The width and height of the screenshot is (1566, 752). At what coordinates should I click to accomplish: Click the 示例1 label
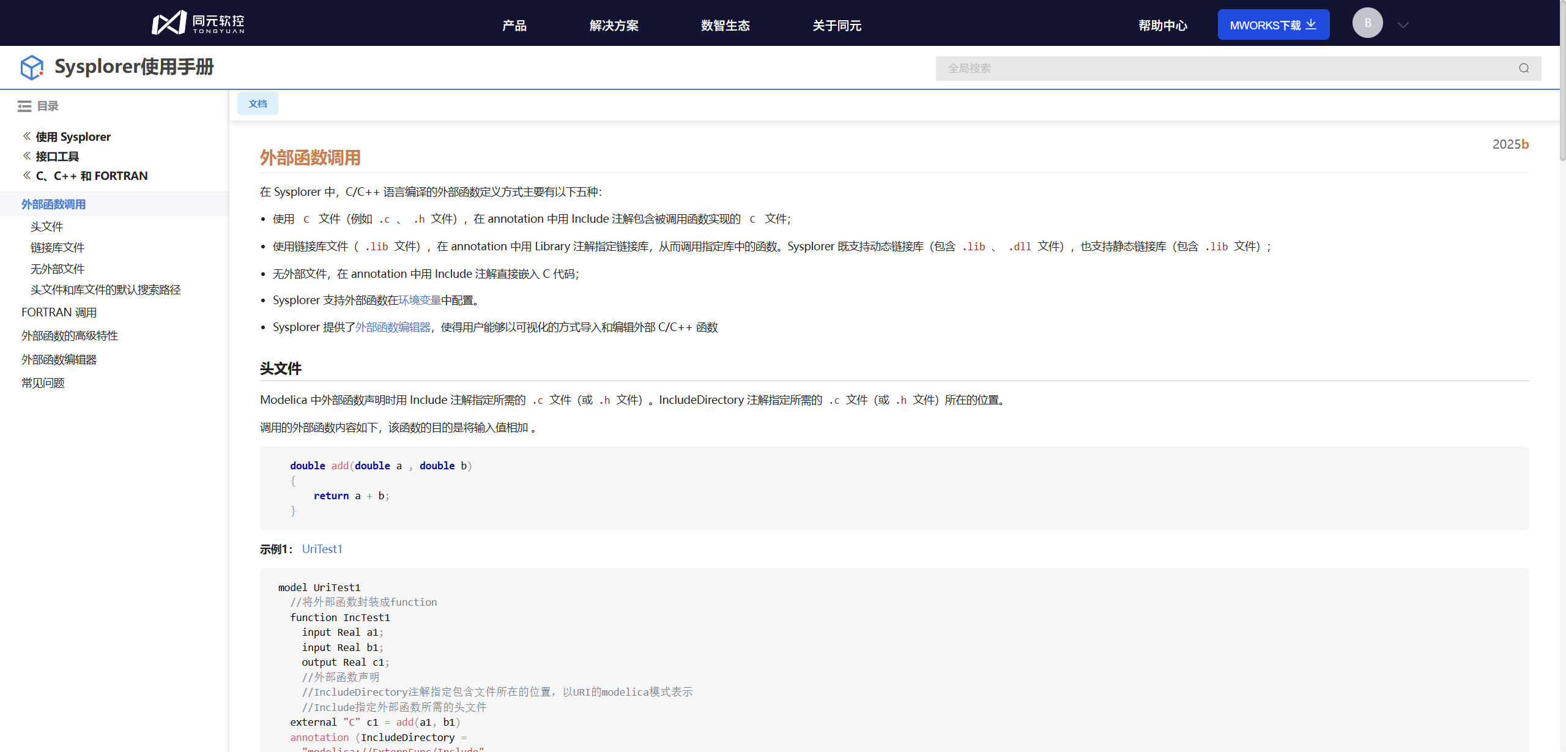pyautogui.click(x=276, y=549)
